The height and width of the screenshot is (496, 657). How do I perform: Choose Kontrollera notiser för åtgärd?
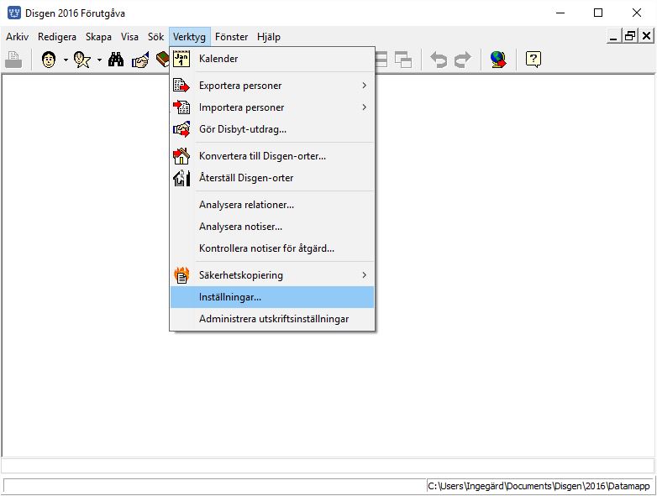[272, 248]
